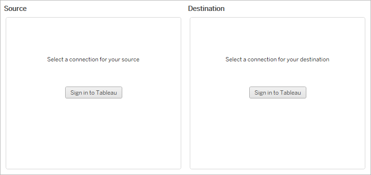Sign in to the destination Tableau server

coord(278,92)
